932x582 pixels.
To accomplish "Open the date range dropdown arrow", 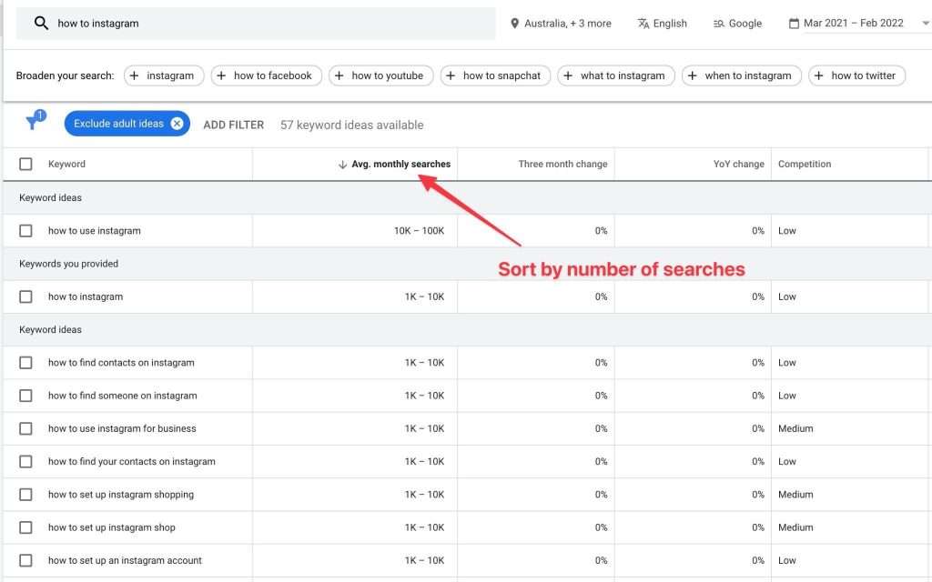I will (x=926, y=23).
